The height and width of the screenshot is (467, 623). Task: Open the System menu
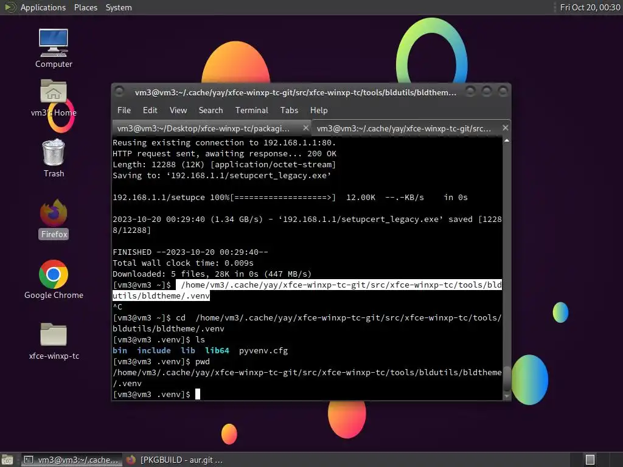[119, 7]
